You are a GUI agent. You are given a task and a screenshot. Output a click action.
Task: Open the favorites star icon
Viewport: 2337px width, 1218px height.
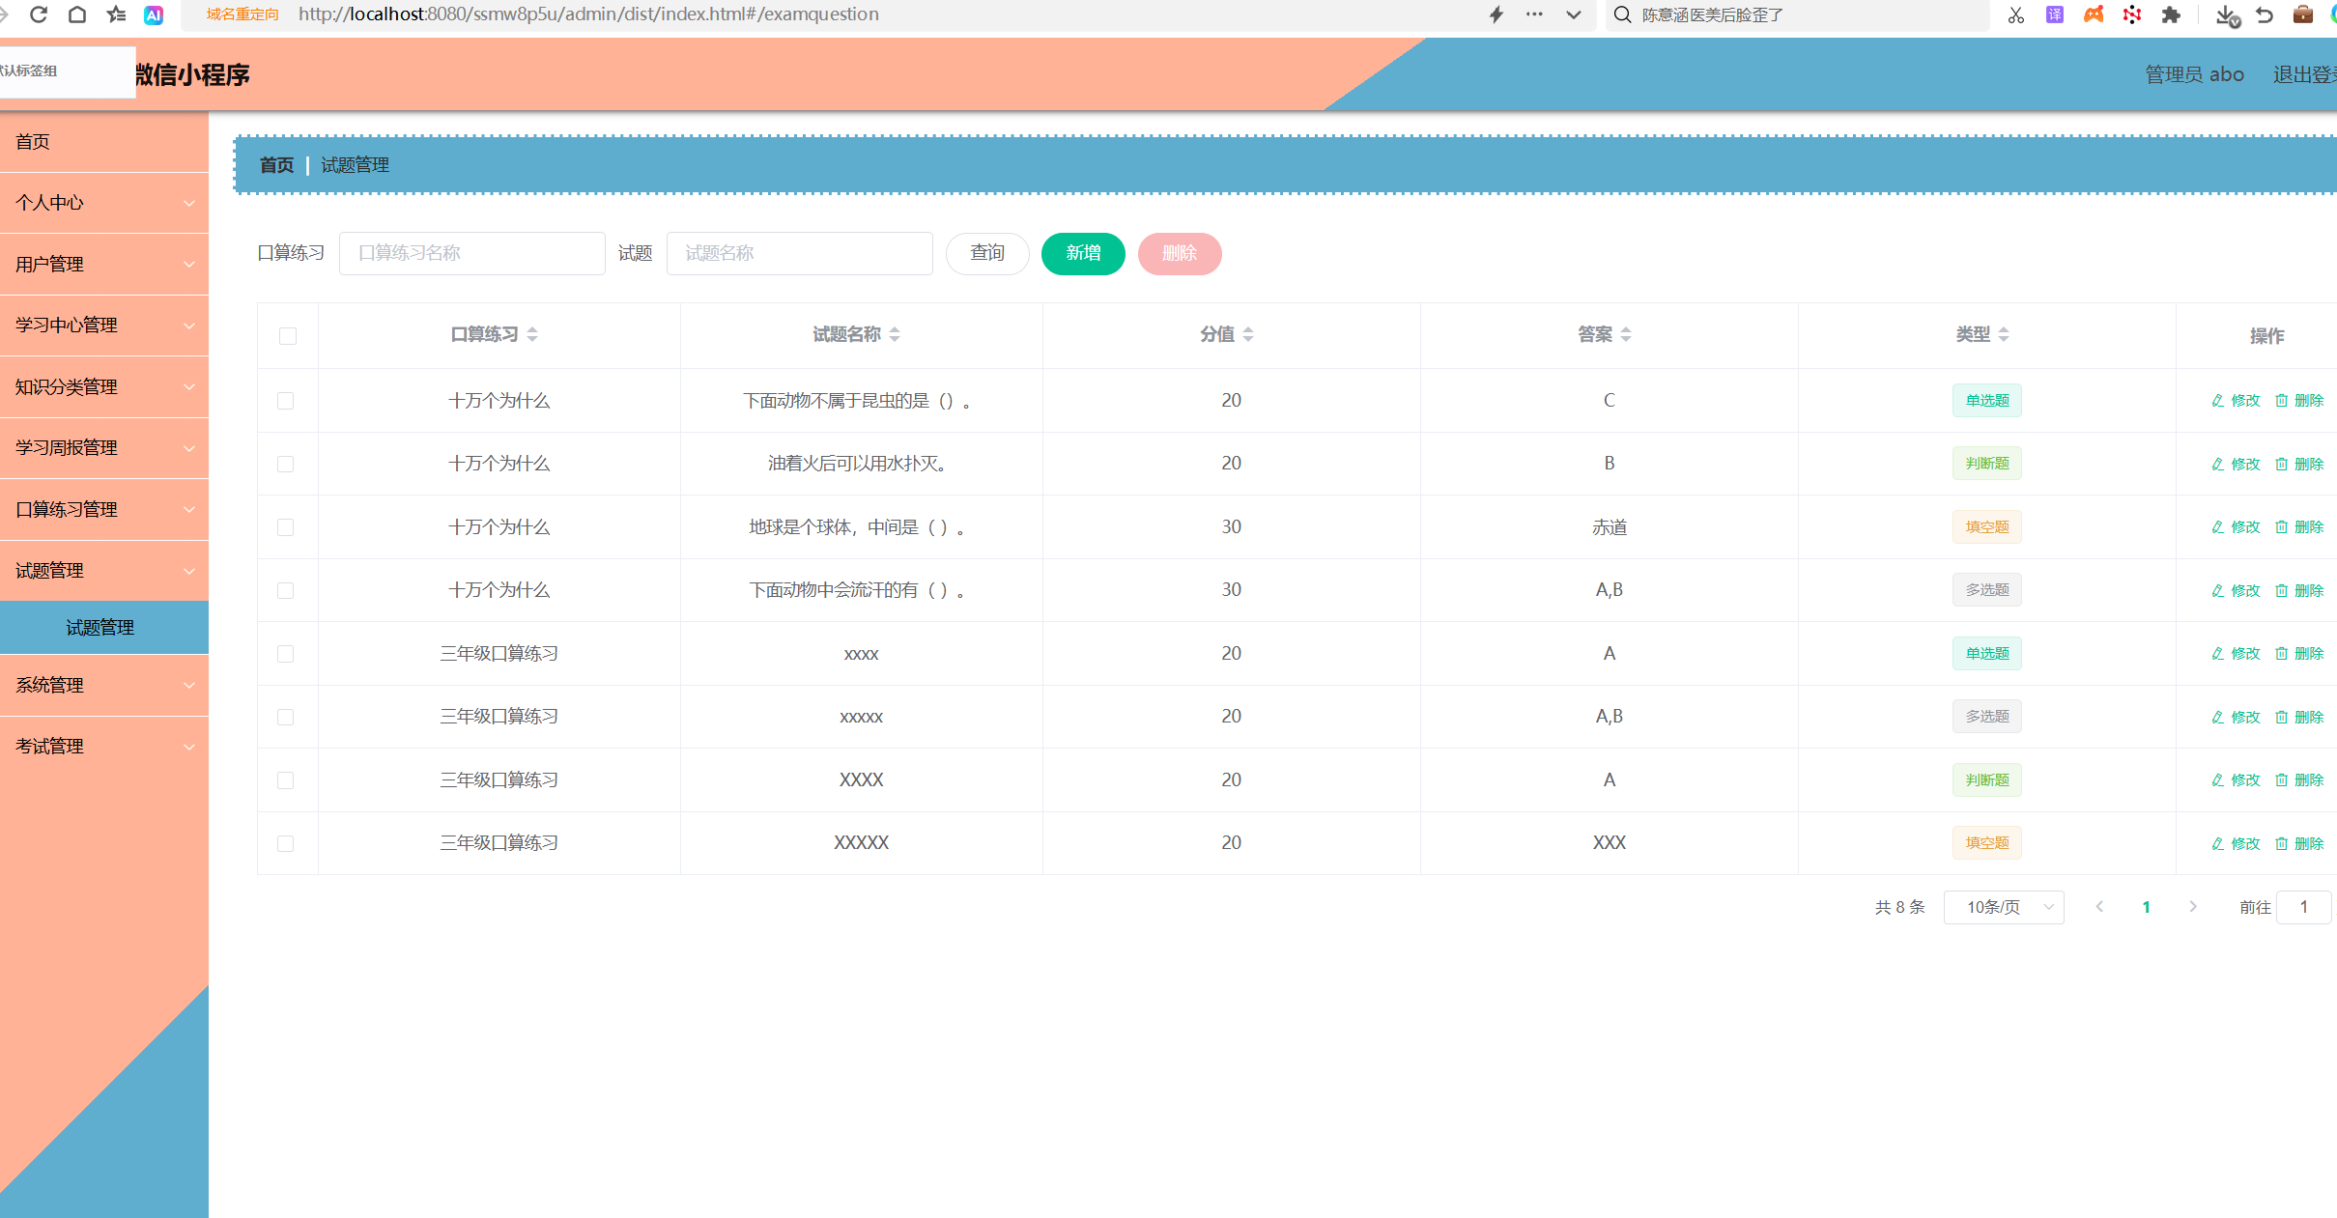click(x=116, y=14)
